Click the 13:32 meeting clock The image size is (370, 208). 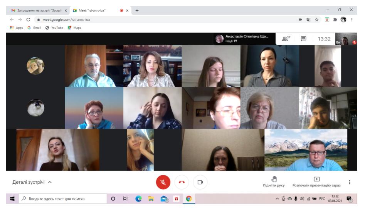324,39
